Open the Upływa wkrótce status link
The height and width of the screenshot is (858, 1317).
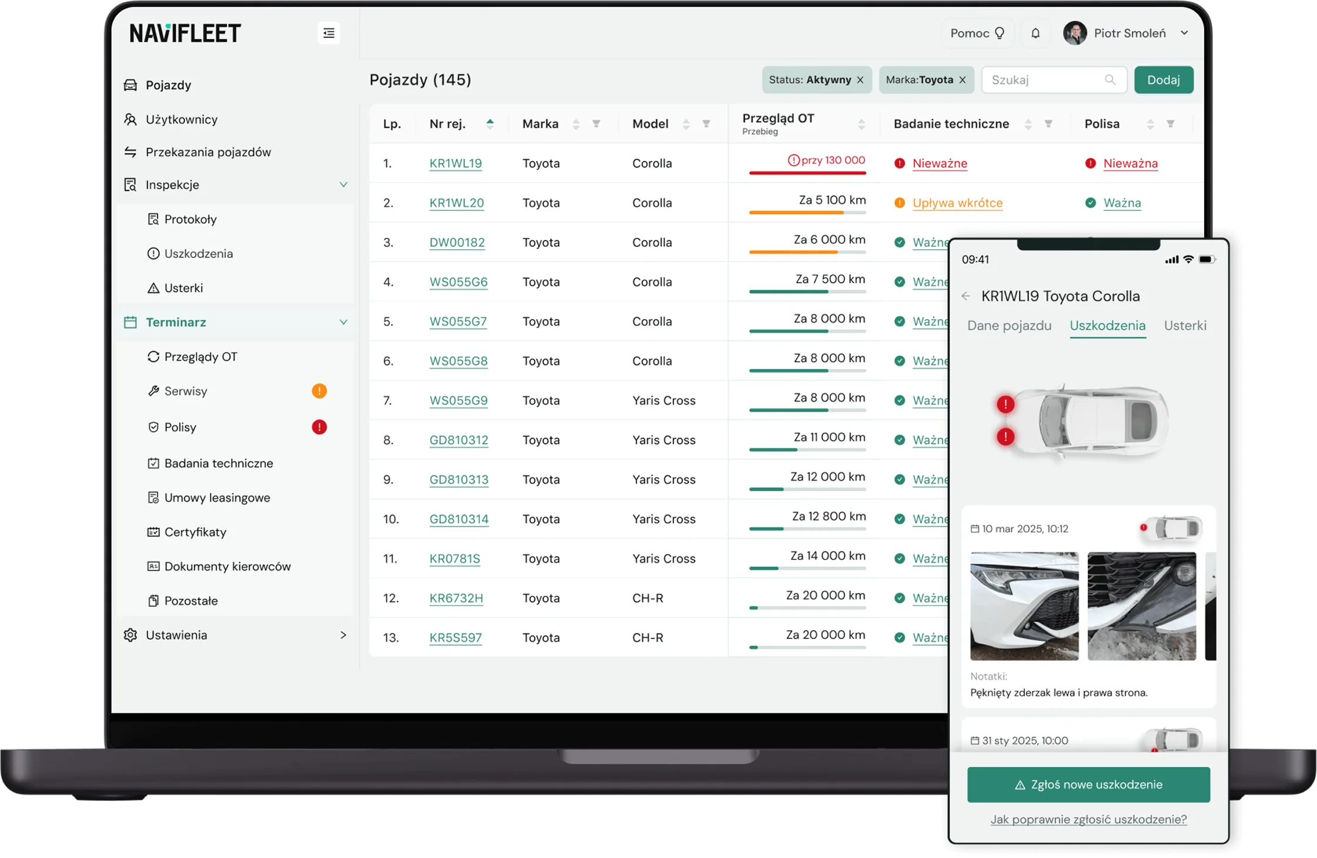958,203
